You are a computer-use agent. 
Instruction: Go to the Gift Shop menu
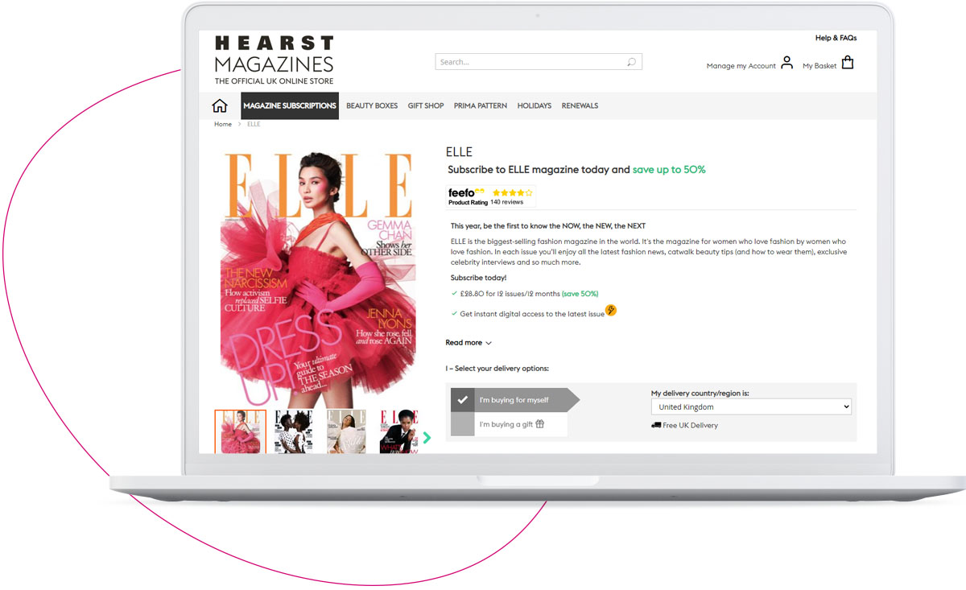pyautogui.click(x=426, y=105)
